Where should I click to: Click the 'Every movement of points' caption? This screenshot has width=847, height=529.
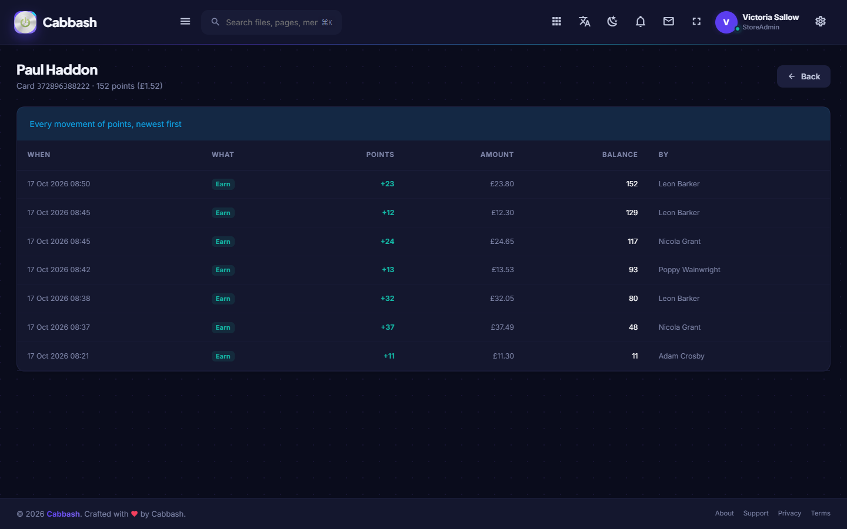click(105, 124)
